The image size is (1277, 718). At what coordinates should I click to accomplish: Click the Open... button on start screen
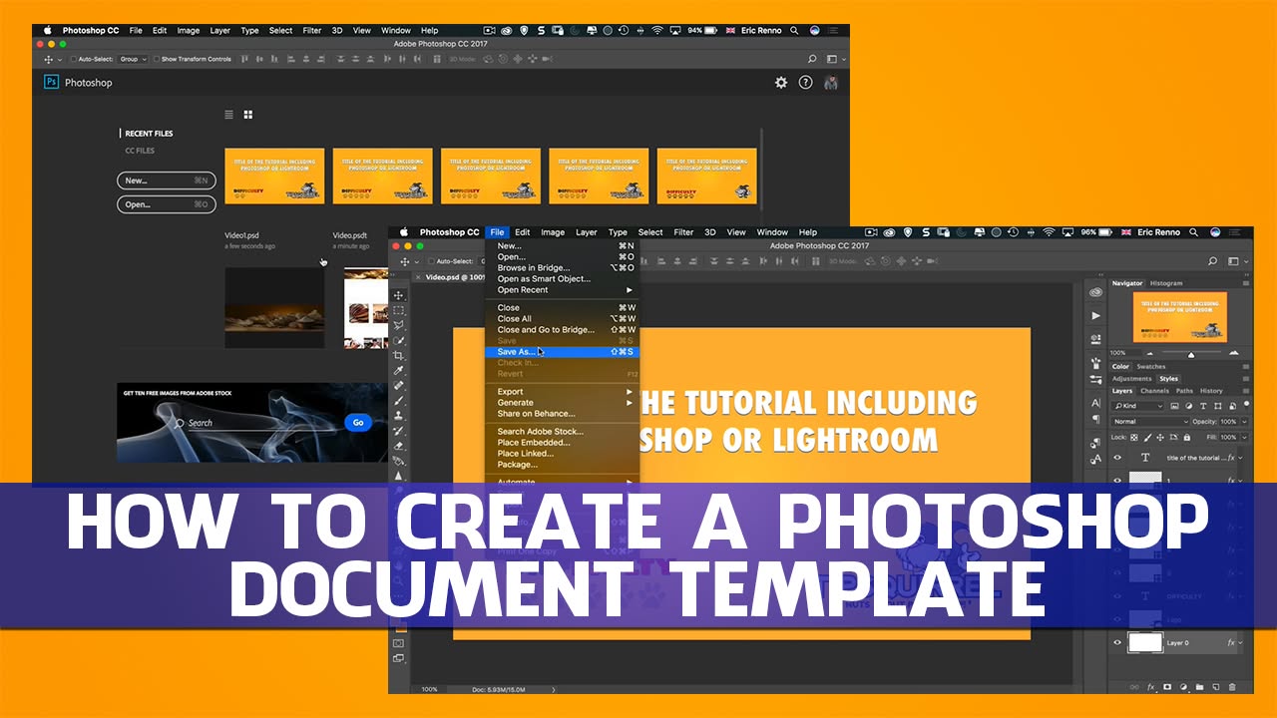tap(167, 204)
